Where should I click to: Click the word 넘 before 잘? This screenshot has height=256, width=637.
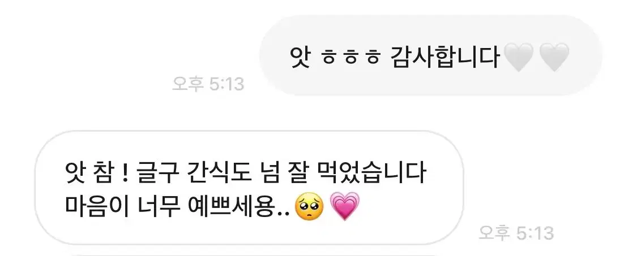[x=275, y=175]
